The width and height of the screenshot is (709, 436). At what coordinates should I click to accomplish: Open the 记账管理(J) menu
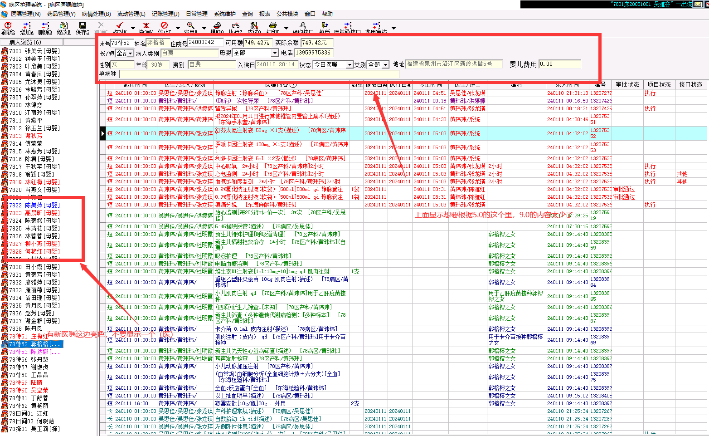coord(165,14)
